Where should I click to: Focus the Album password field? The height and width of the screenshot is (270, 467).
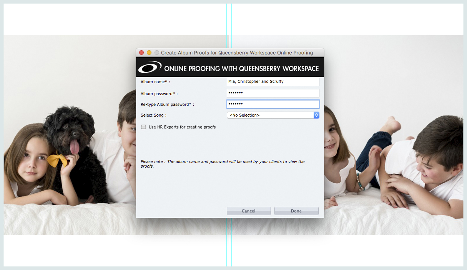point(273,93)
